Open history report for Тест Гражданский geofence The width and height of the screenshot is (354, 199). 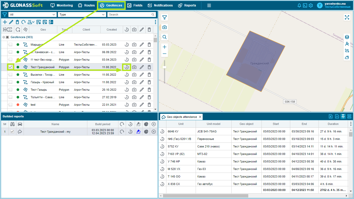click(127, 67)
